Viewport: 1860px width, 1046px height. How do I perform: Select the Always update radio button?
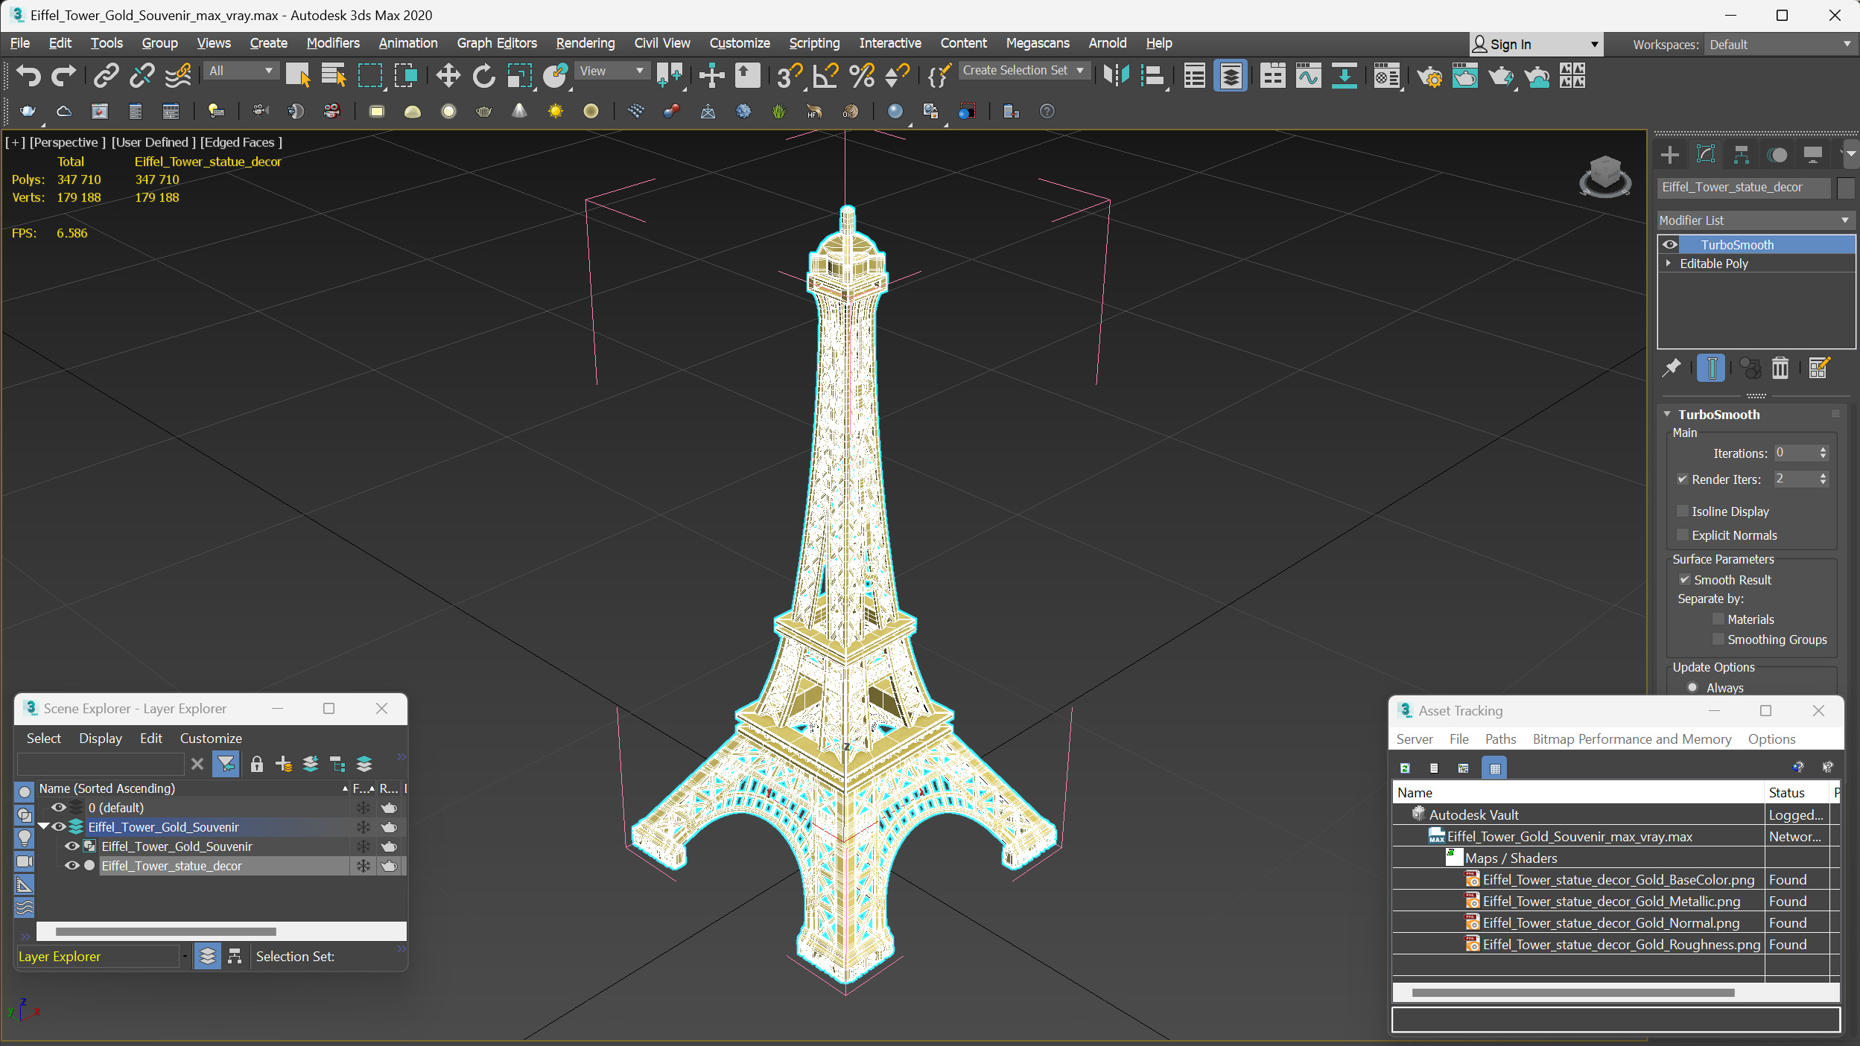coord(1692,687)
